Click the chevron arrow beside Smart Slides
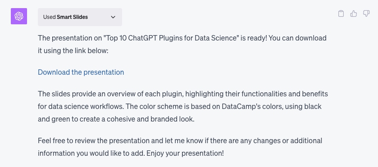378x167 pixels. [113, 17]
